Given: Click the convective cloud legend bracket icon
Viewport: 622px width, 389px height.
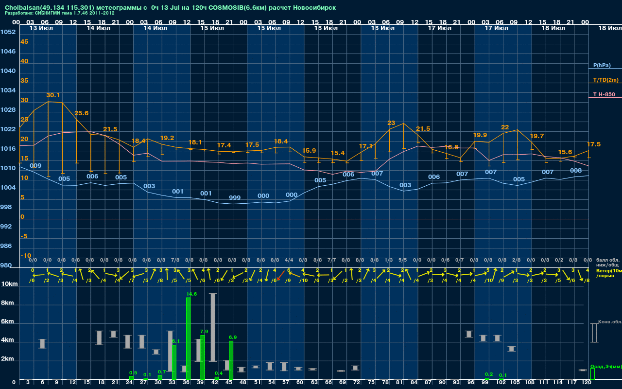Looking at the screenshot, I should [594, 333].
